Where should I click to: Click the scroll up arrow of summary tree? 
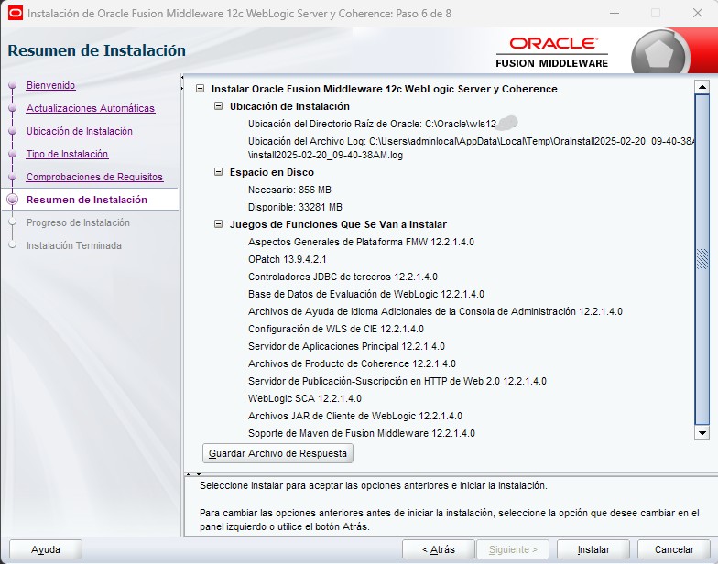coord(702,86)
